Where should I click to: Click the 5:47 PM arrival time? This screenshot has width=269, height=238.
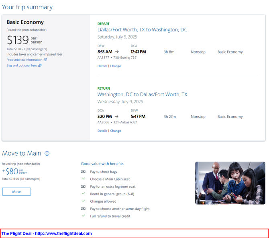tap(138, 117)
